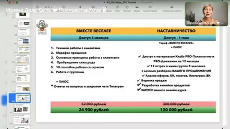230x129 pixels.
Task: Select the 'Доступ - 1 года' text
Action: click(x=176, y=38)
